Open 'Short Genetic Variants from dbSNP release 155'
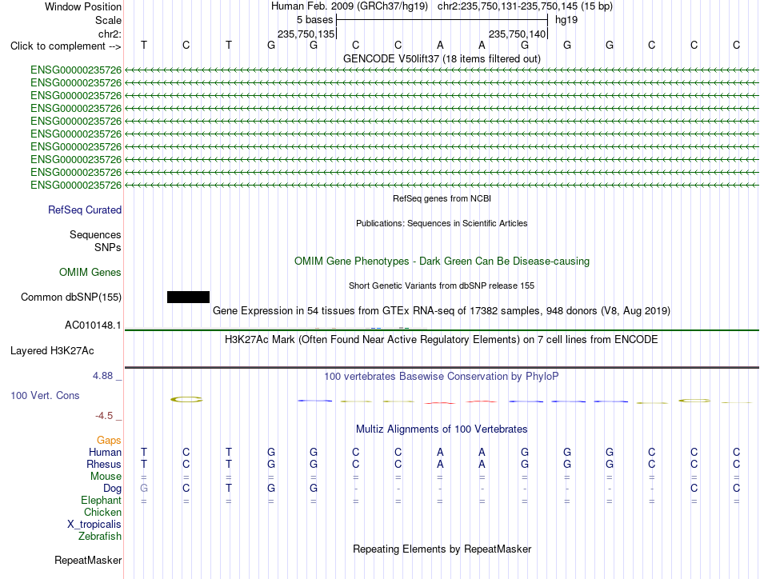Screen dimensions: 760x579 pos(442,286)
